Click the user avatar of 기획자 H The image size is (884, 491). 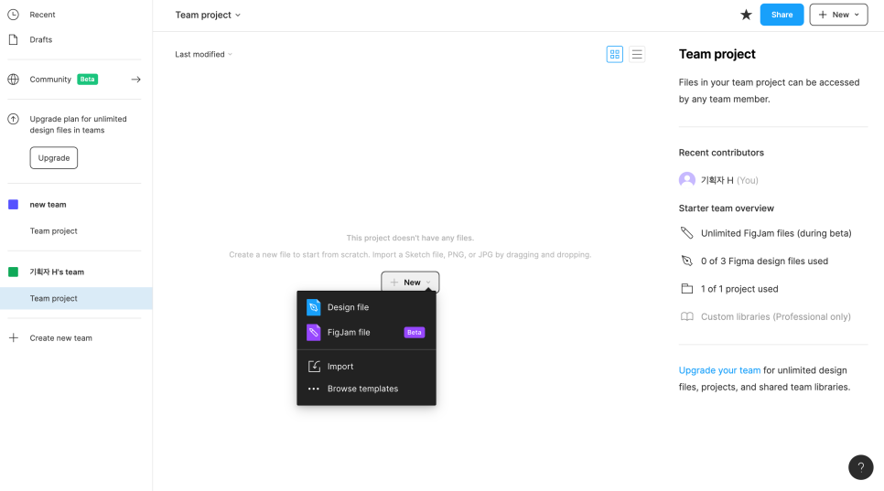(686, 180)
